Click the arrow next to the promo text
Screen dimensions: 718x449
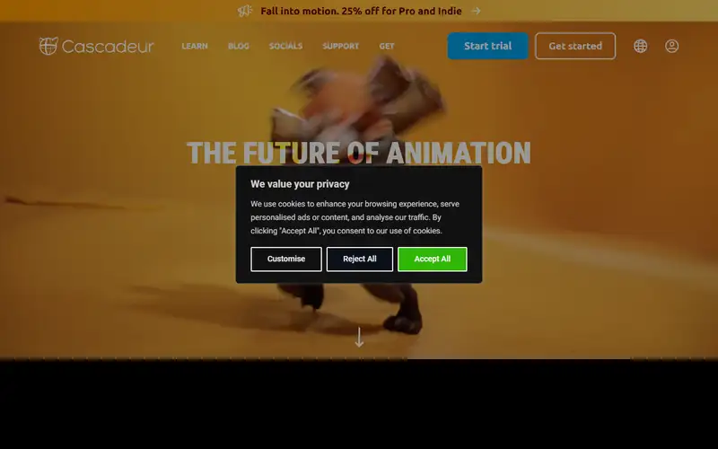477,11
